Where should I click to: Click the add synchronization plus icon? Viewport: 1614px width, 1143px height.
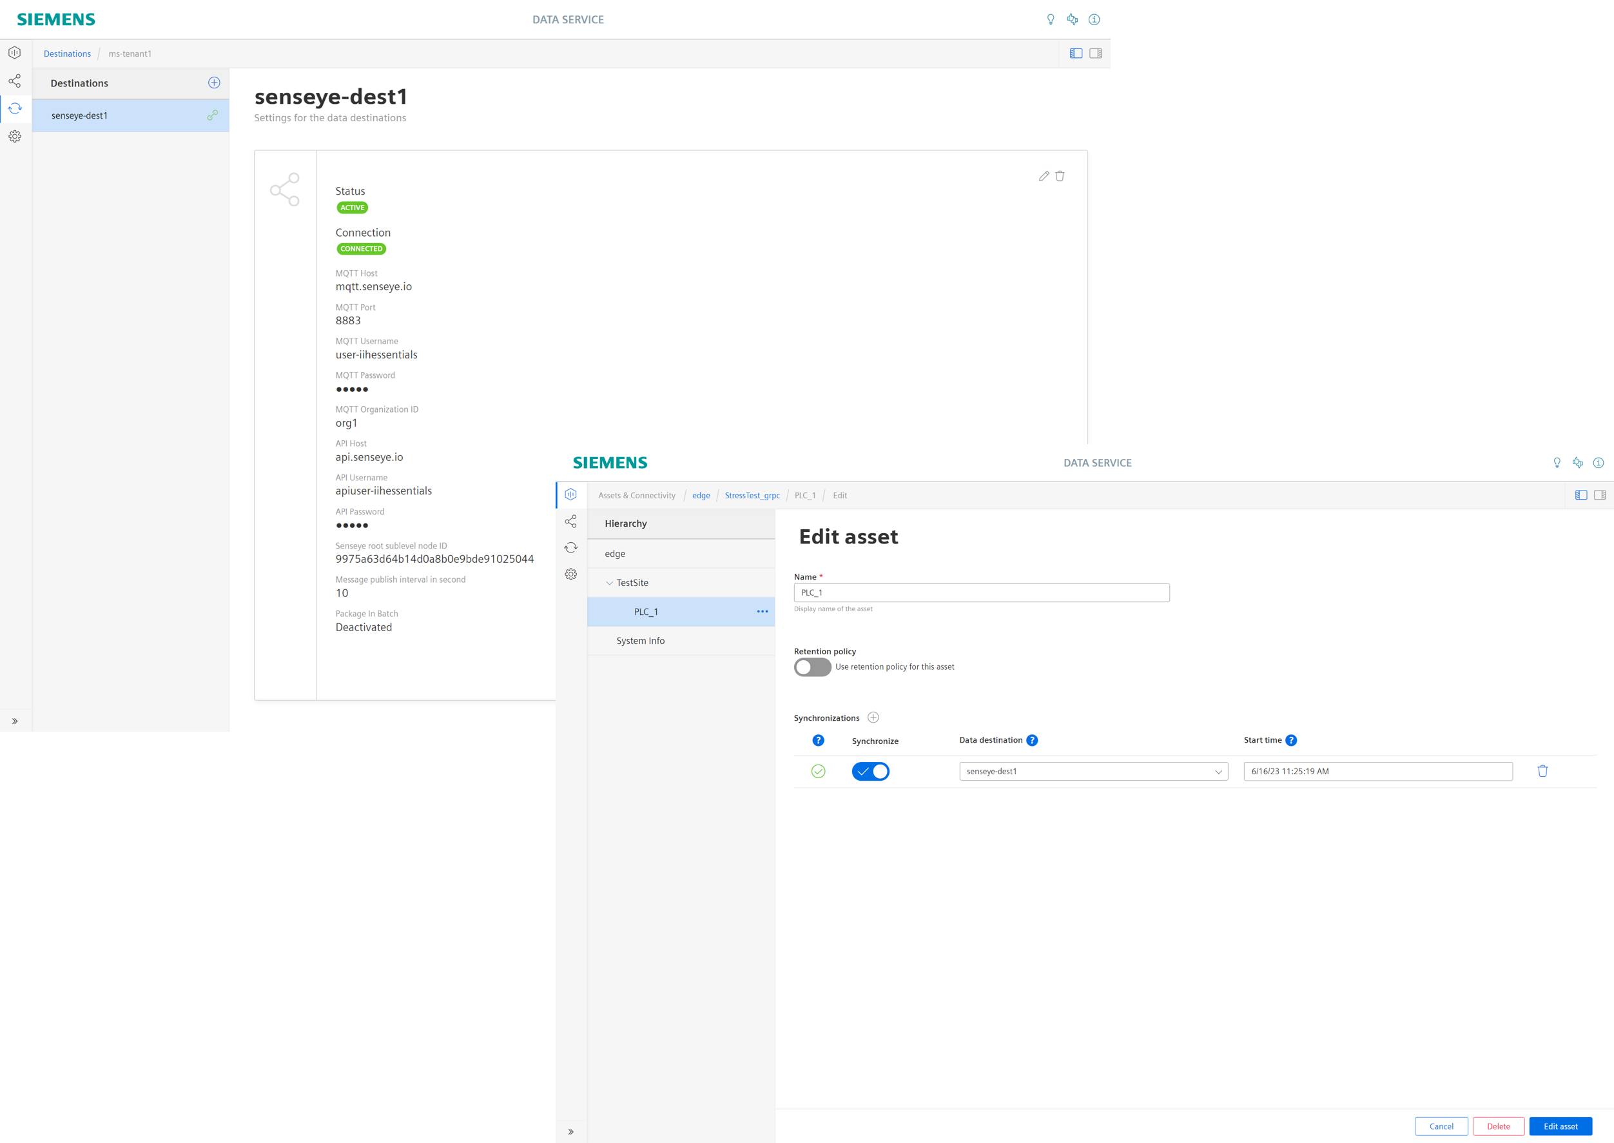tap(873, 718)
